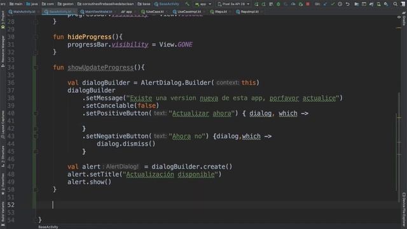The height and width of the screenshot is (229, 407).
Task: Click "Ahora no" string on line 43
Action: click(x=187, y=136)
